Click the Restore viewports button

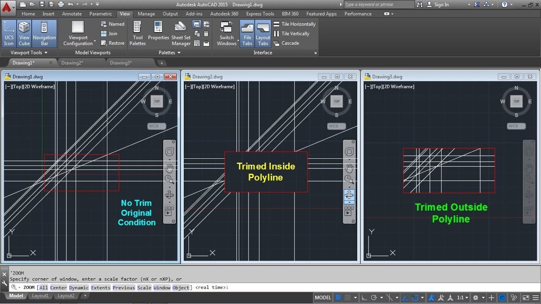pos(112,43)
